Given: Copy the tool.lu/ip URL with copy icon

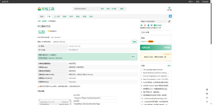Looking at the screenshot, I should [x=169, y=21].
